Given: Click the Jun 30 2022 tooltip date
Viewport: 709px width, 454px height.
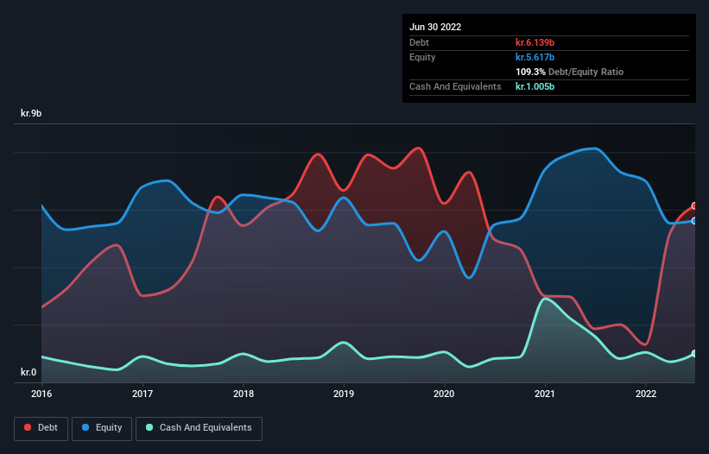Looking at the screenshot, I should [x=435, y=27].
